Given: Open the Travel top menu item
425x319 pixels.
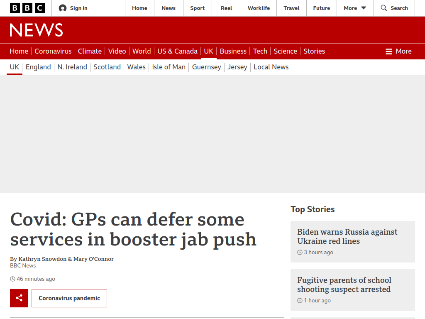Looking at the screenshot, I should [291, 8].
